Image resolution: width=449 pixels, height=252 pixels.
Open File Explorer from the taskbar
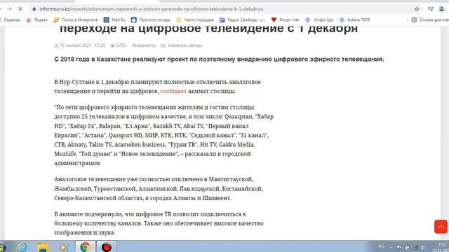tap(43, 247)
